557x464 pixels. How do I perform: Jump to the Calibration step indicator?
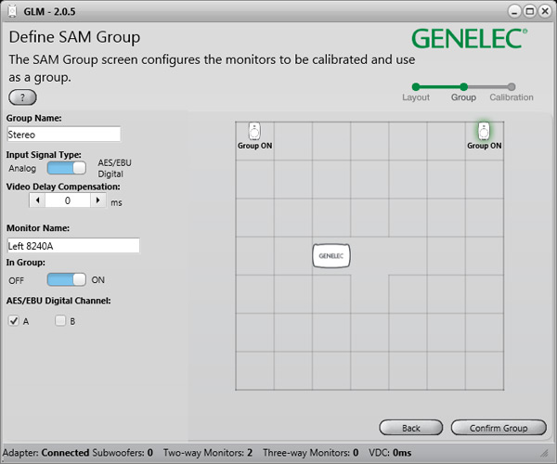(512, 87)
